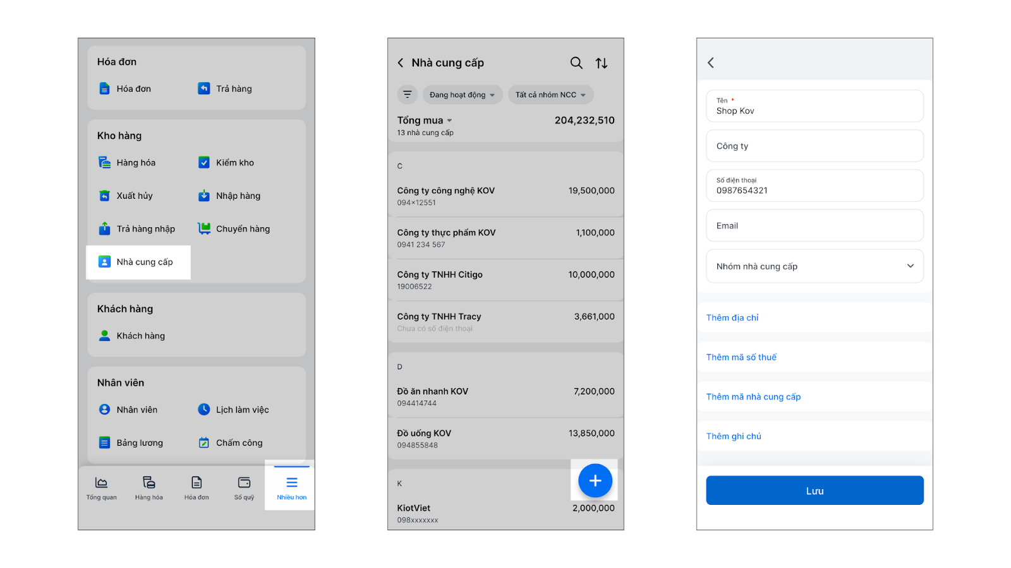Expand the Tổng mua dropdown
The height and width of the screenshot is (568, 1011).
(425, 121)
